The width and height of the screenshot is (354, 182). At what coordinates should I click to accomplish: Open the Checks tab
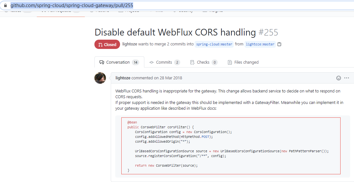[204, 62]
